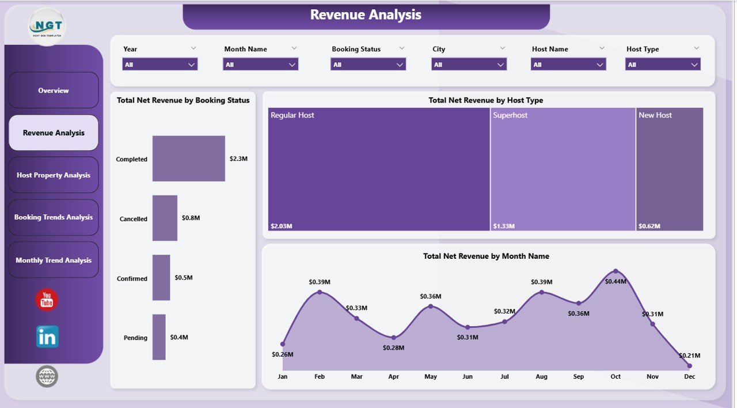Expand the Host Type filter dropdown
Viewport: 737px width, 408px height.
pos(663,64)
